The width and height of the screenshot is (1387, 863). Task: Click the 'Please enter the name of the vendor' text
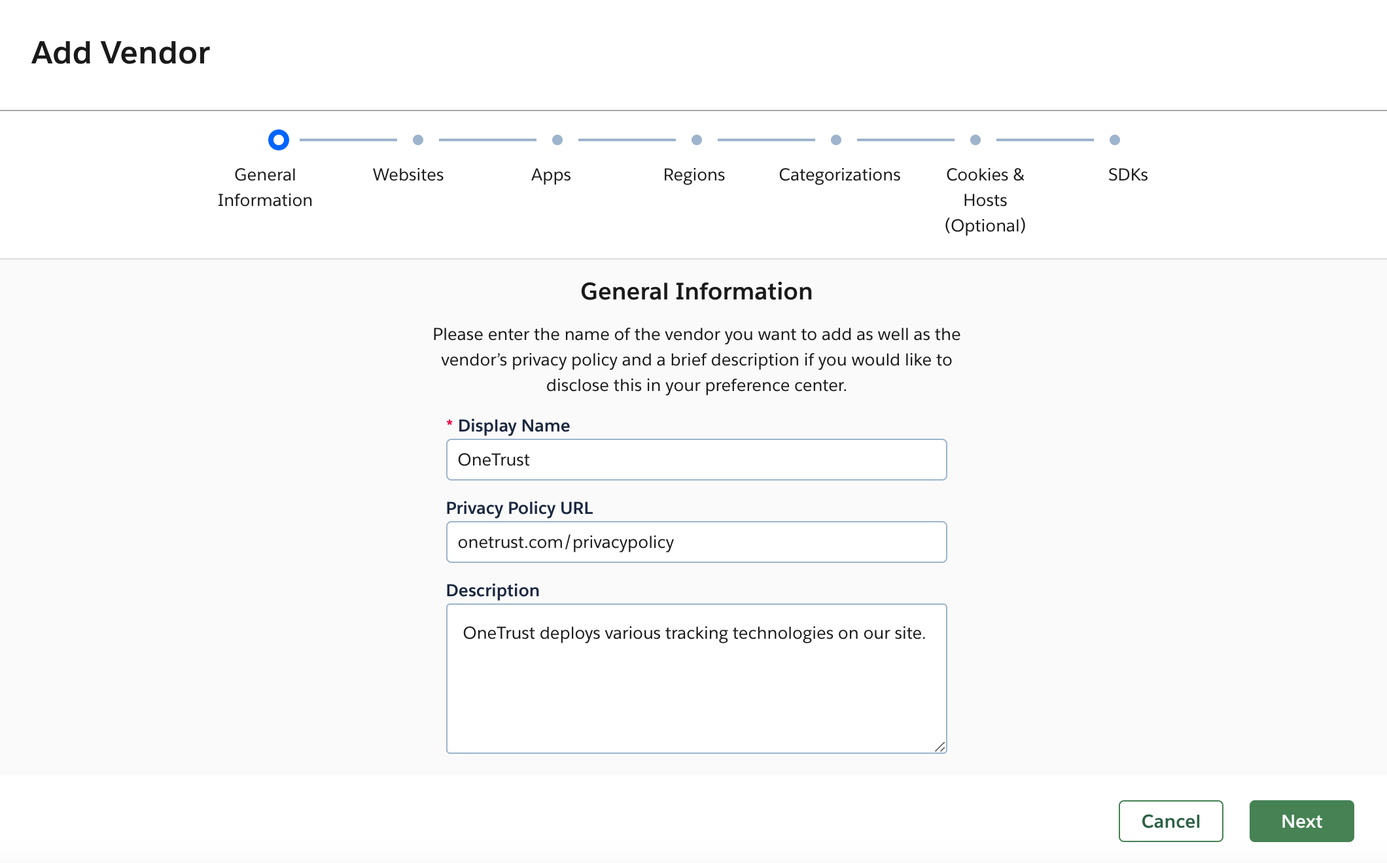697,360
